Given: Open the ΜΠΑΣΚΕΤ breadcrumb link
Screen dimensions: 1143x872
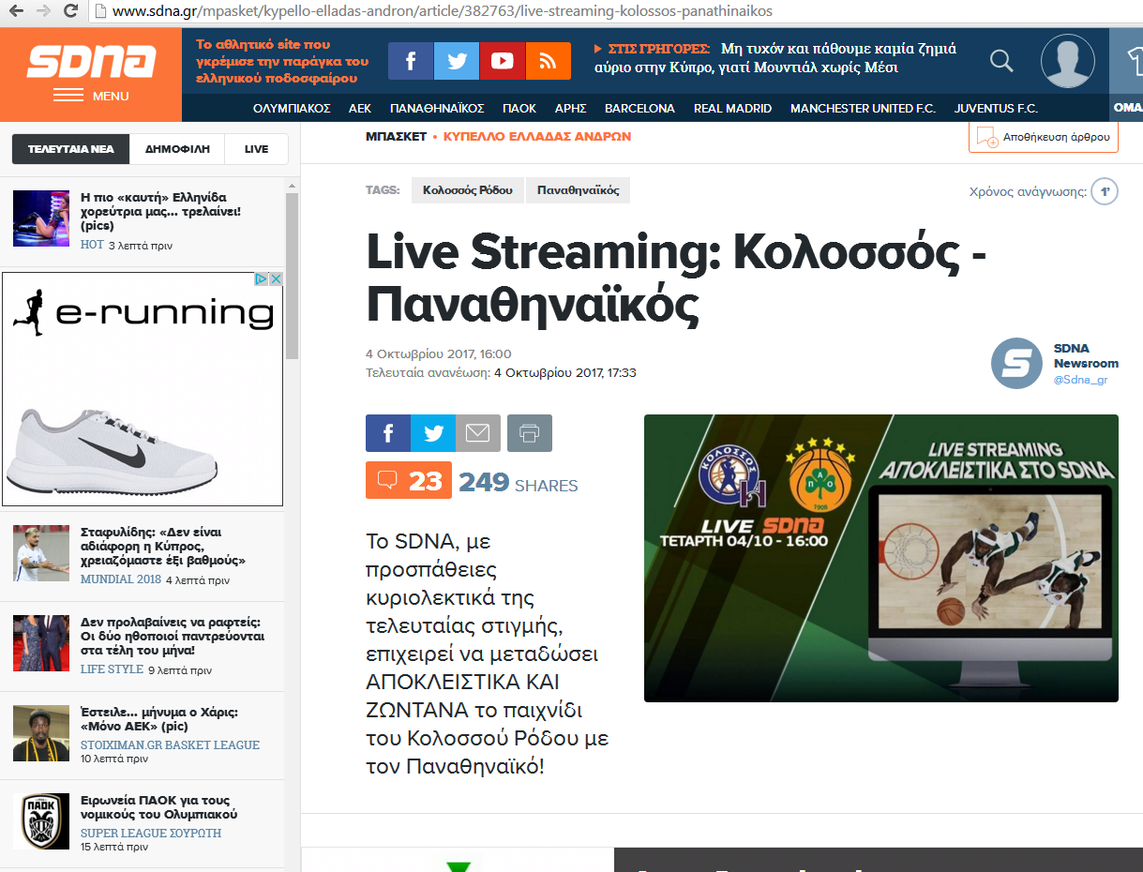Looking at the screenshot, I should point(396,136).
